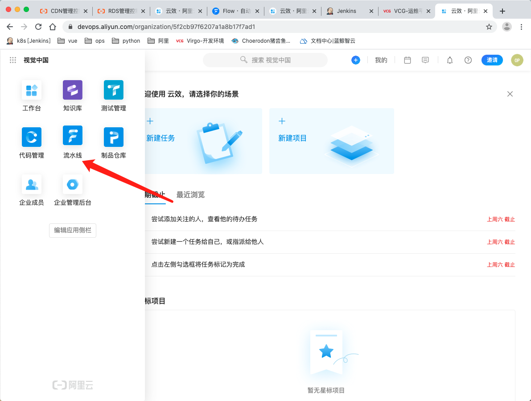Screen dimensions: 531x401
Task: Open the Virgo-开发环境 bookmark
Action: click(200, 41)
